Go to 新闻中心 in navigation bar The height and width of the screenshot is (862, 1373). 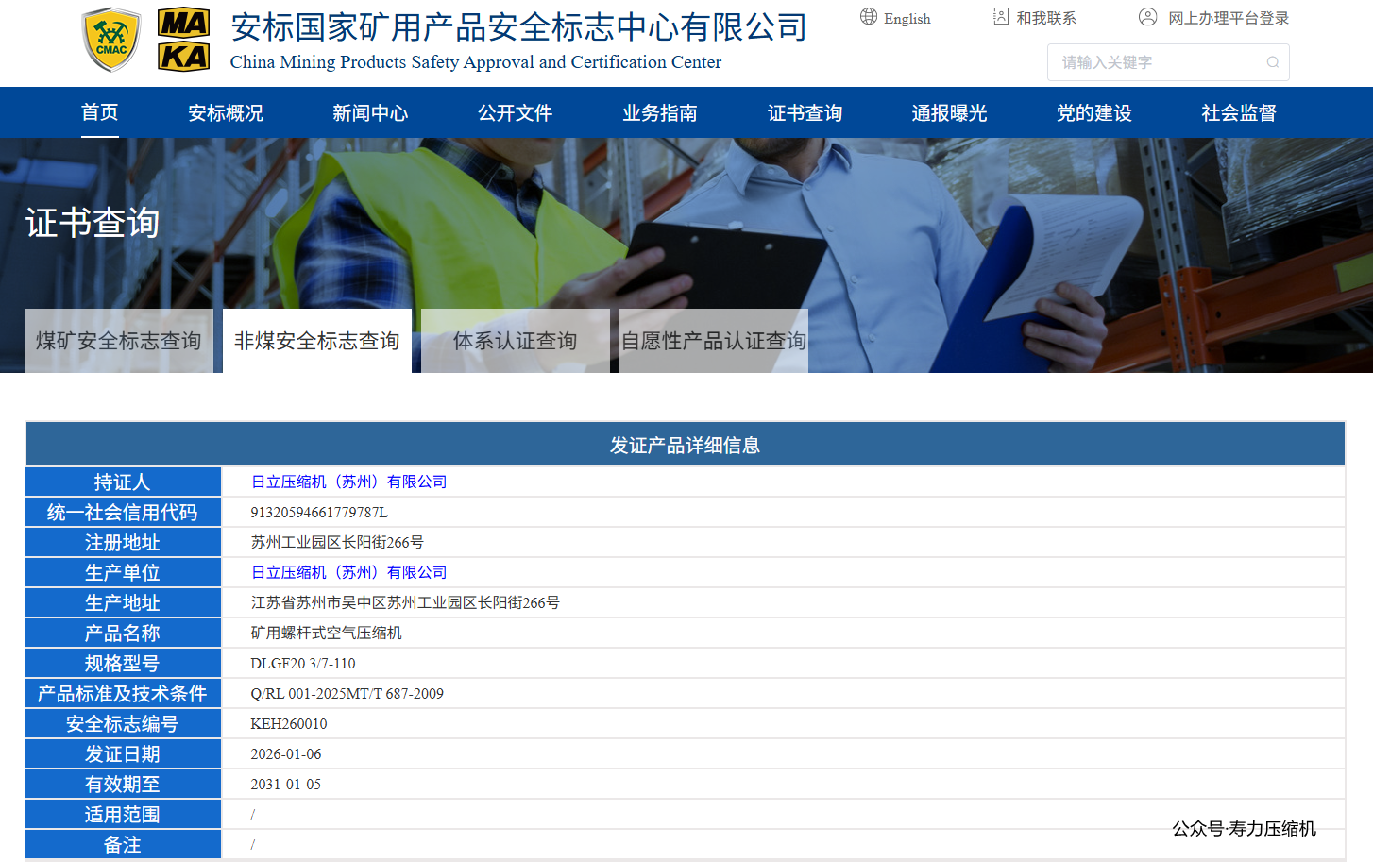(370, 113)
